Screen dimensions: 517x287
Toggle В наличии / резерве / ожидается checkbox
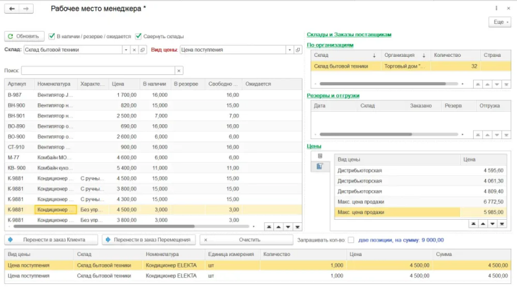coord(52,36)
